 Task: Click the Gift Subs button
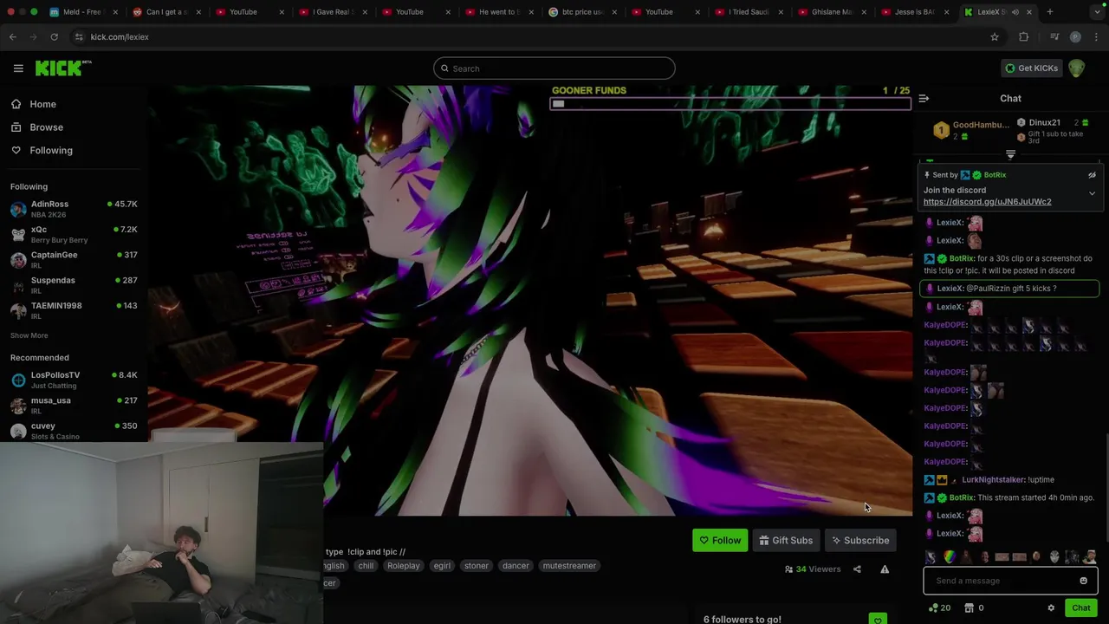(x=786, y=541)
